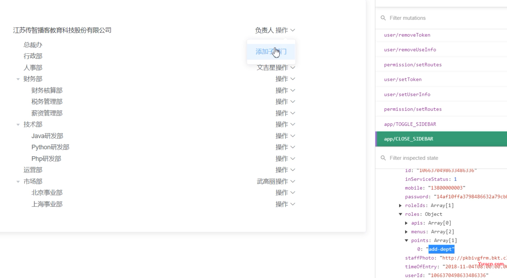
Task: Click the password hash value
Action: (x=470, y=197)
